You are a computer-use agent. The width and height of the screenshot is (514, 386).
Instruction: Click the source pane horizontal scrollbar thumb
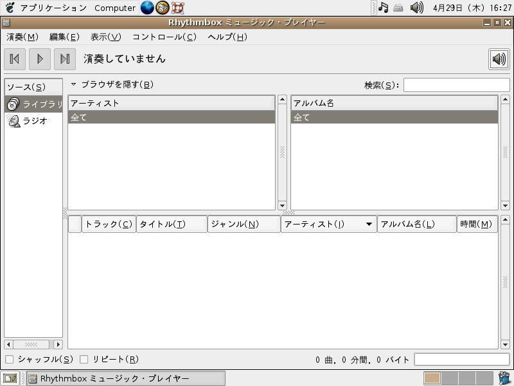point(31,344)
